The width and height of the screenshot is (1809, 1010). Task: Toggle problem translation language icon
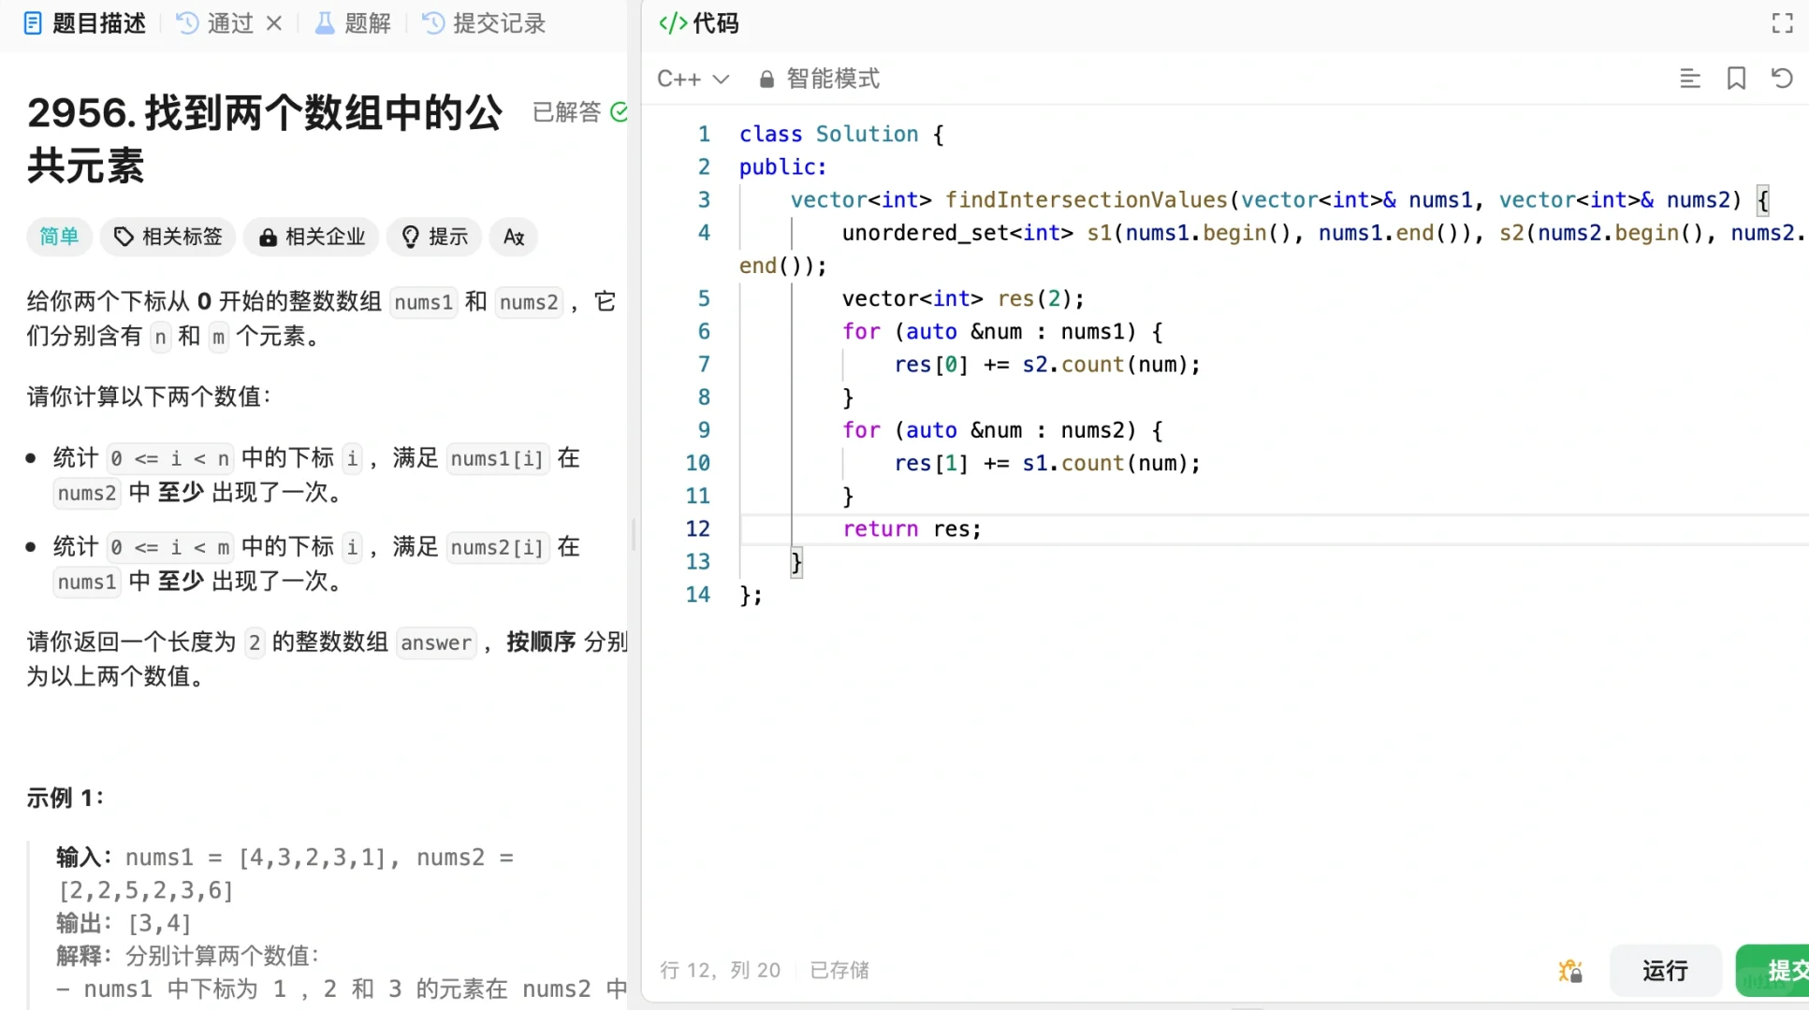point(514,237)
